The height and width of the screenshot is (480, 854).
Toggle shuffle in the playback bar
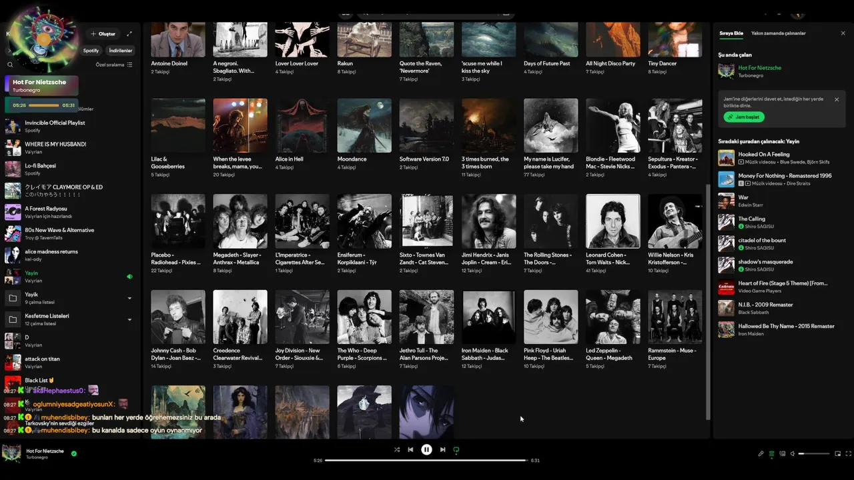tap(396, 450)
